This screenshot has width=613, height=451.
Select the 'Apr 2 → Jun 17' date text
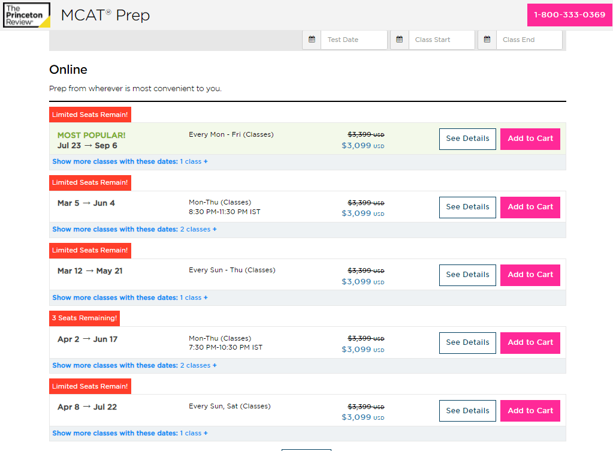(x=87, y=339)
